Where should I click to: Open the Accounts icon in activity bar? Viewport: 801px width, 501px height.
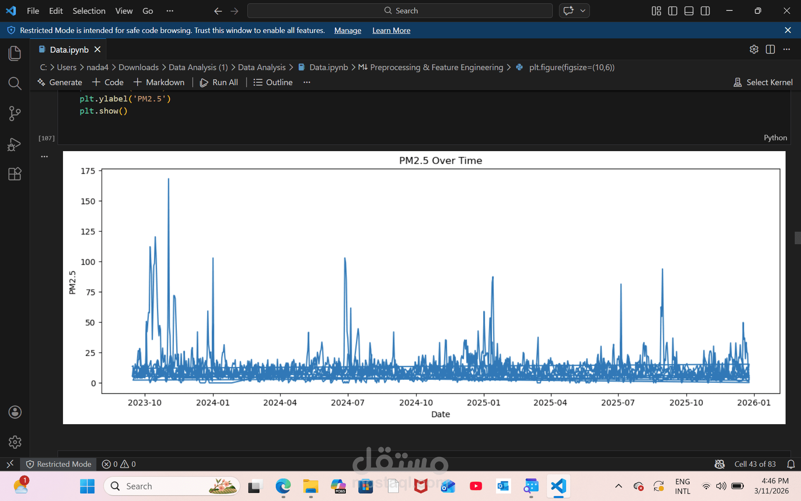point(15,412)
